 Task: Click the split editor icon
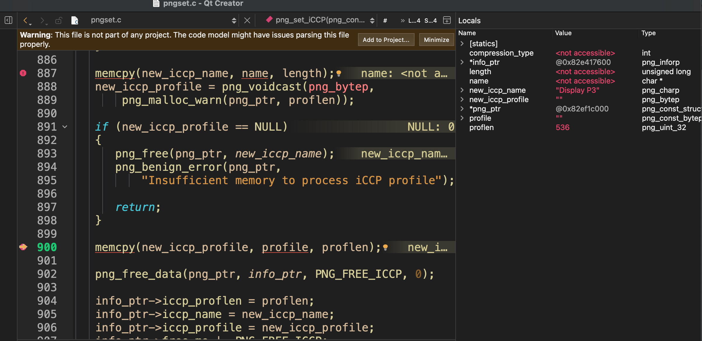[447, 20]
